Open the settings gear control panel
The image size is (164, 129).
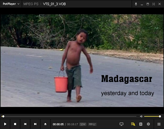pos(148,124)
